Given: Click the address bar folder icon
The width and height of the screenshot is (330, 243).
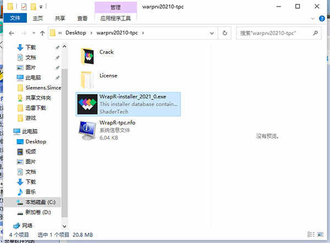Looking at the screenshot, I should click(x=53, y=33).
